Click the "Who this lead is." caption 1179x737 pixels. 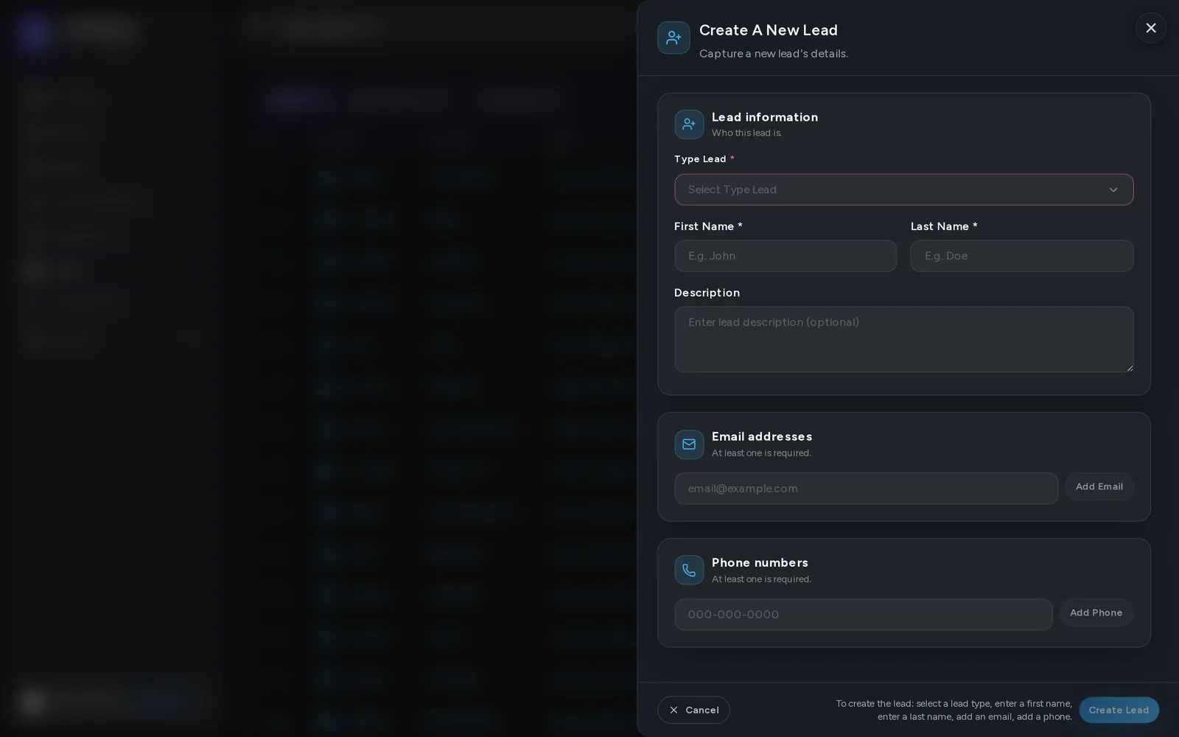746,133
